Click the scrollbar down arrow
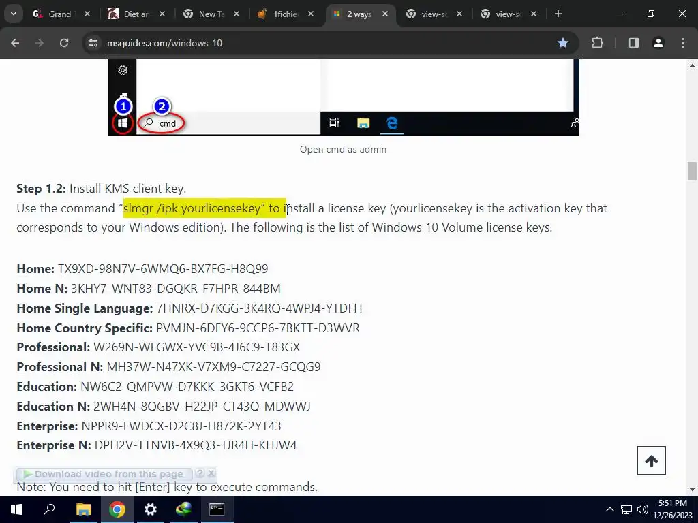The width and height of the screenshot is (698, 523). pos(692,490)
